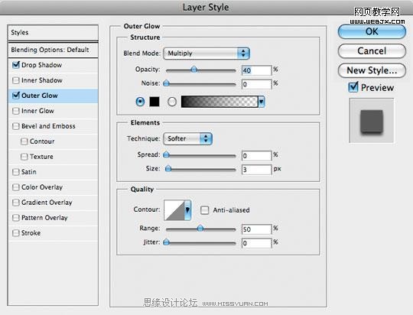Click the Size px input field
This screenshot has width=413, height=315.
pyautogui.click(x=256, y=170)
